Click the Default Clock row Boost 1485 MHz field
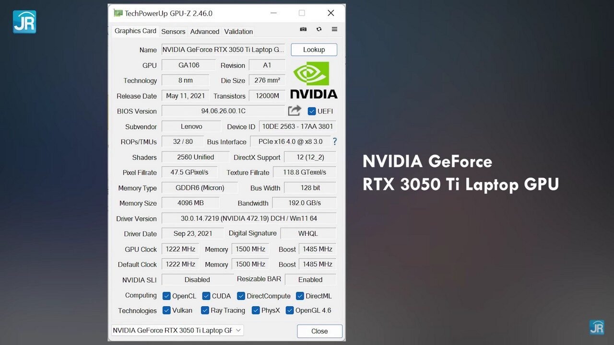The height and width of the screenshot is (345, 614). coord(318,264)
